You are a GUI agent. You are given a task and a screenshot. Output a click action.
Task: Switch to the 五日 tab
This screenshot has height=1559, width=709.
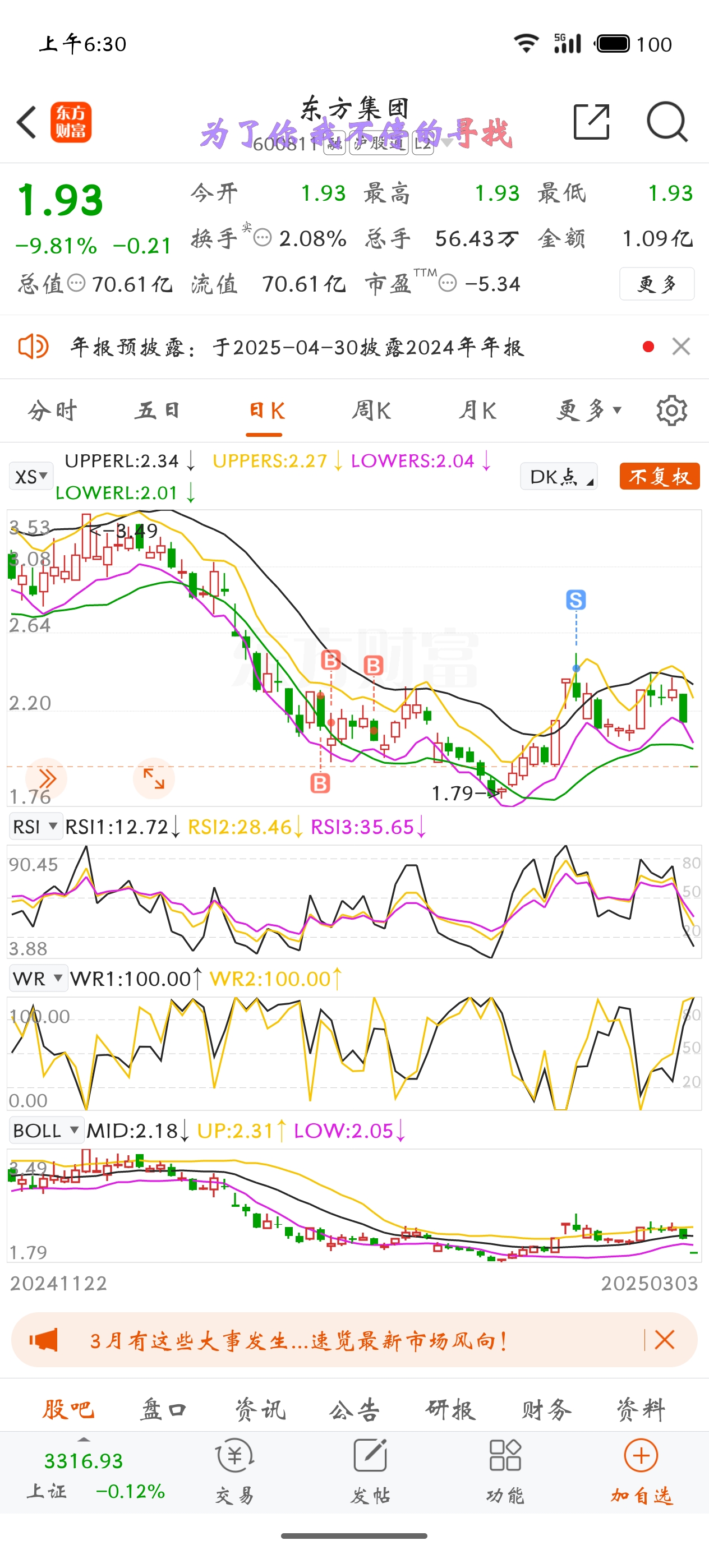[x=158, y=410]
